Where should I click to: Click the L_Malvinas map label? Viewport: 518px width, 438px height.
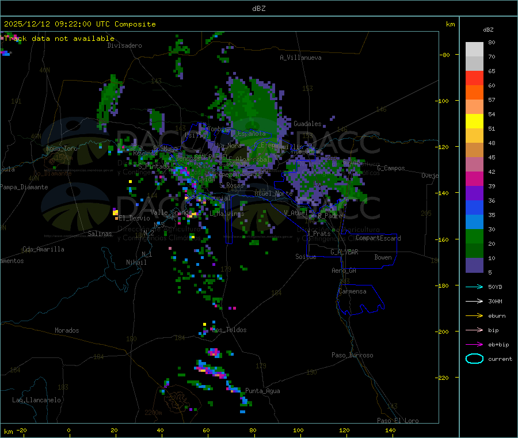click(227, 214)
